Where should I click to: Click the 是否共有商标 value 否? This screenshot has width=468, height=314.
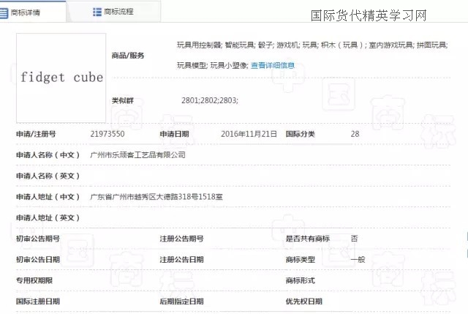tap(355, 239)
